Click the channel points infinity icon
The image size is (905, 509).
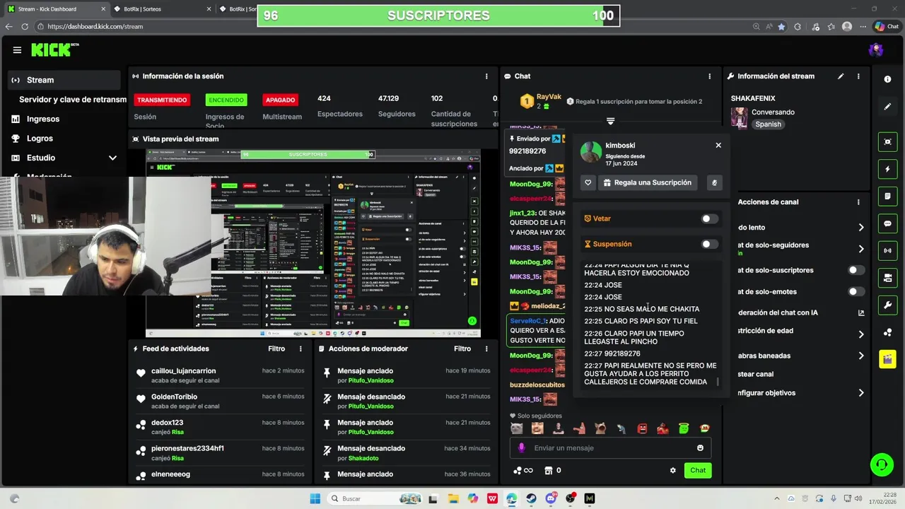[x=523, y=470]
